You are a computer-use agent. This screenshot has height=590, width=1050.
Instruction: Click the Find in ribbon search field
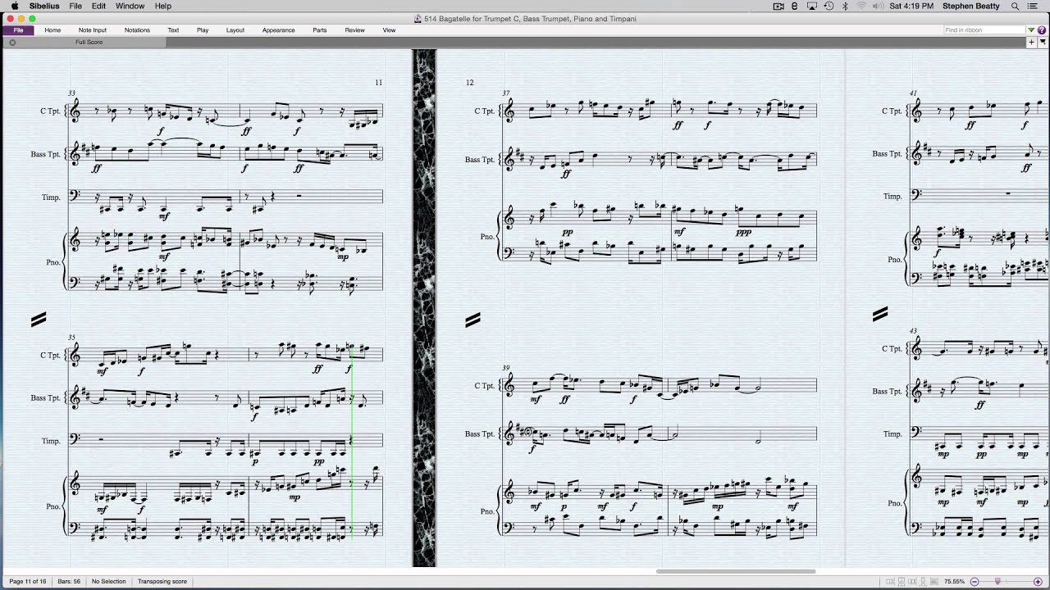984,30
